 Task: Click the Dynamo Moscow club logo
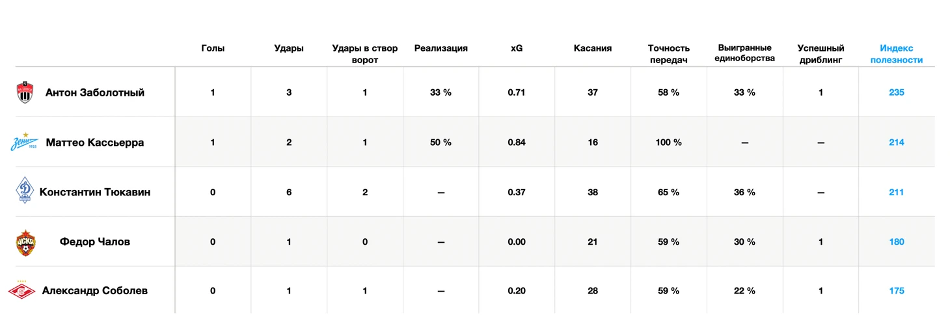tap(24, 192)
